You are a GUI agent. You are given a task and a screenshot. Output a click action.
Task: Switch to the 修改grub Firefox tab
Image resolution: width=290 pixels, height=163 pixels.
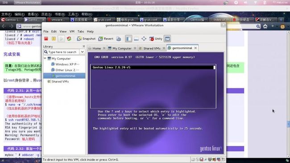[127, 20]
